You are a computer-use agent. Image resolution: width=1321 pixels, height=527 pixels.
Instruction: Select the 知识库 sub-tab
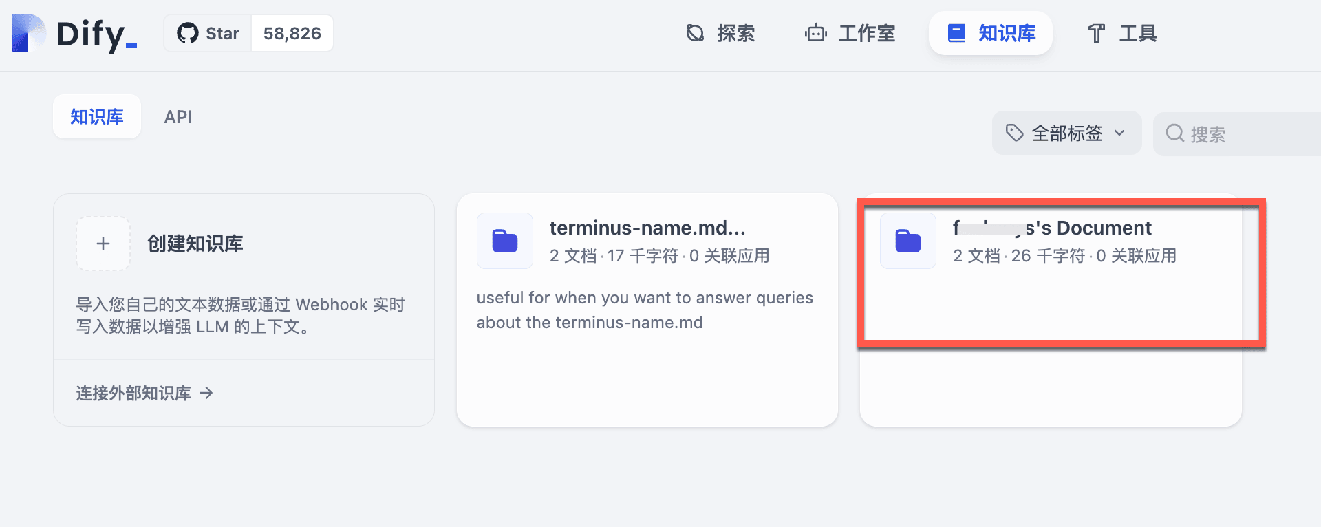pyautogui.click(x=97, y=117)
